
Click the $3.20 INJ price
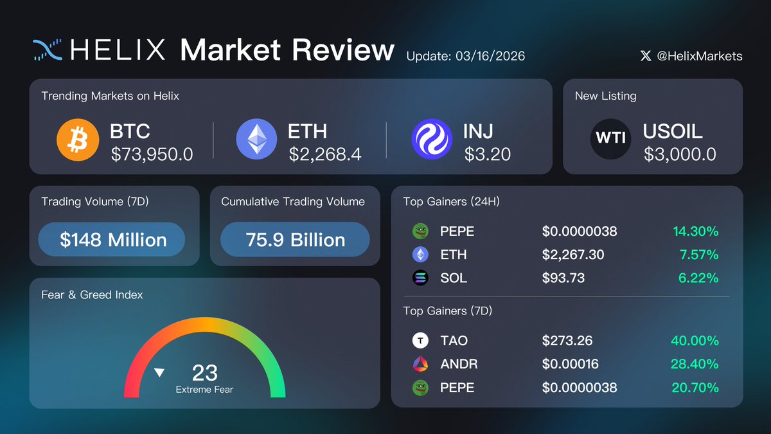(488, 154)
